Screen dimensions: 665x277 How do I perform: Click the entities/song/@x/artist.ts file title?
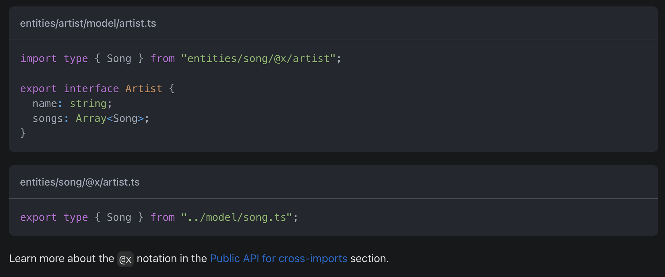(80, 182)
